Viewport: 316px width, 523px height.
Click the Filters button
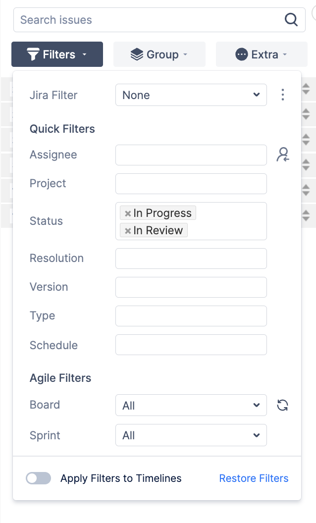(x=57, y=54)
